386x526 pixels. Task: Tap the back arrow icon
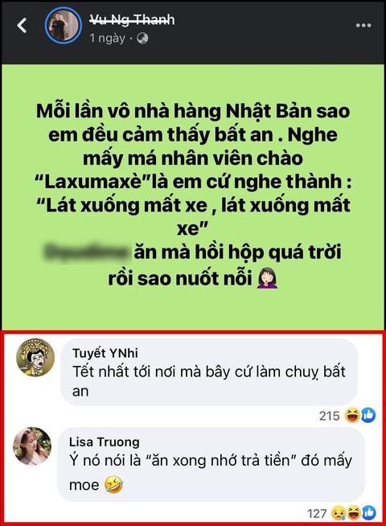[x=22, y=26]
